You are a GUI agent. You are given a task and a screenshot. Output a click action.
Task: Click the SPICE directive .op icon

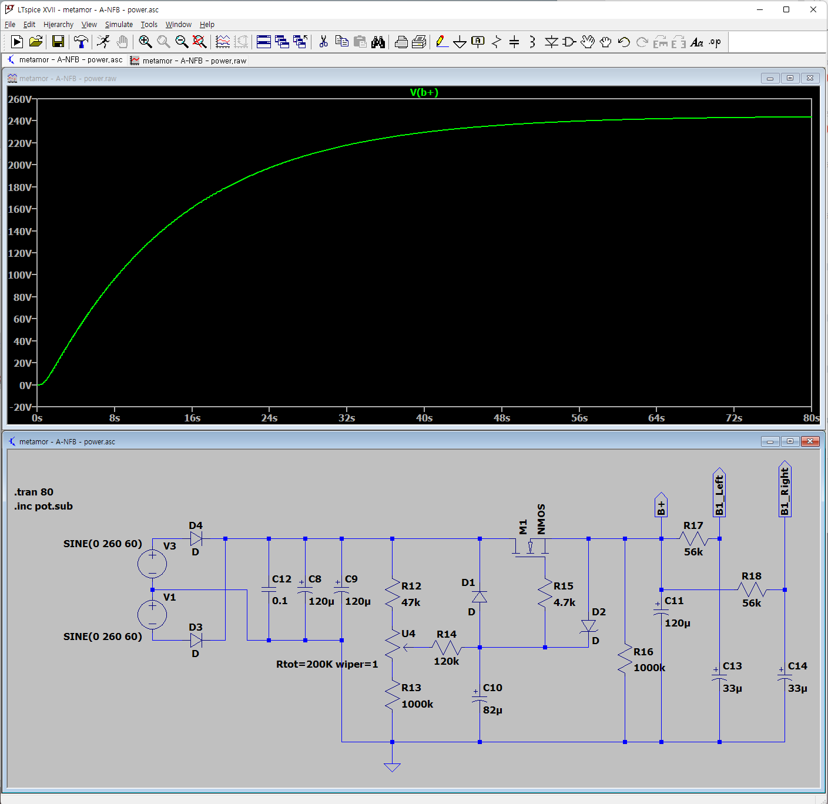pos(715,42)
